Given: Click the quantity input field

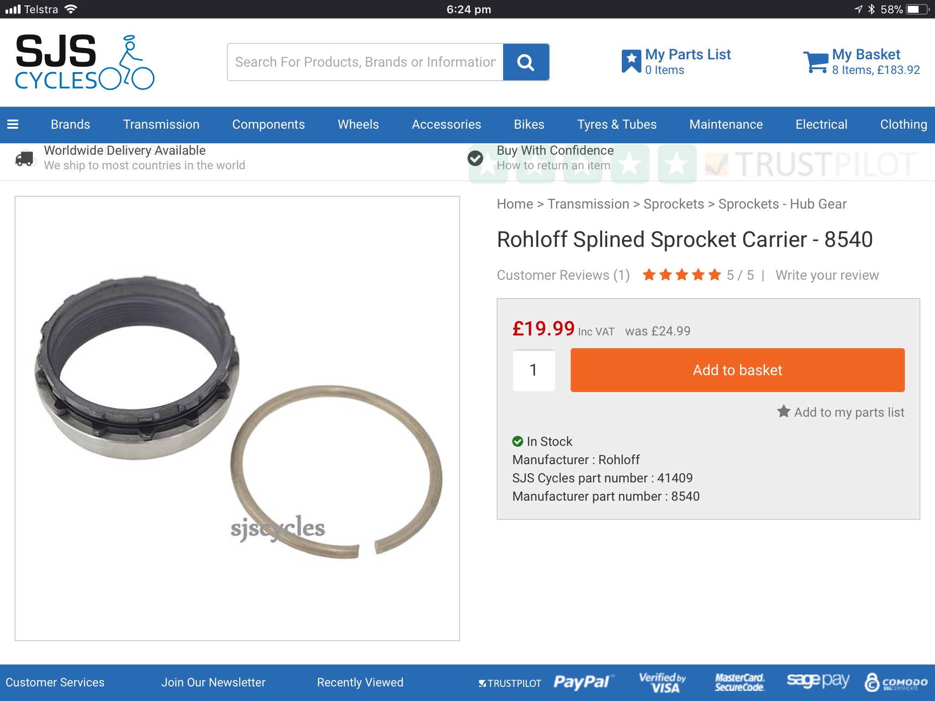Looking at the screenshot, I should tap(534, 370).
